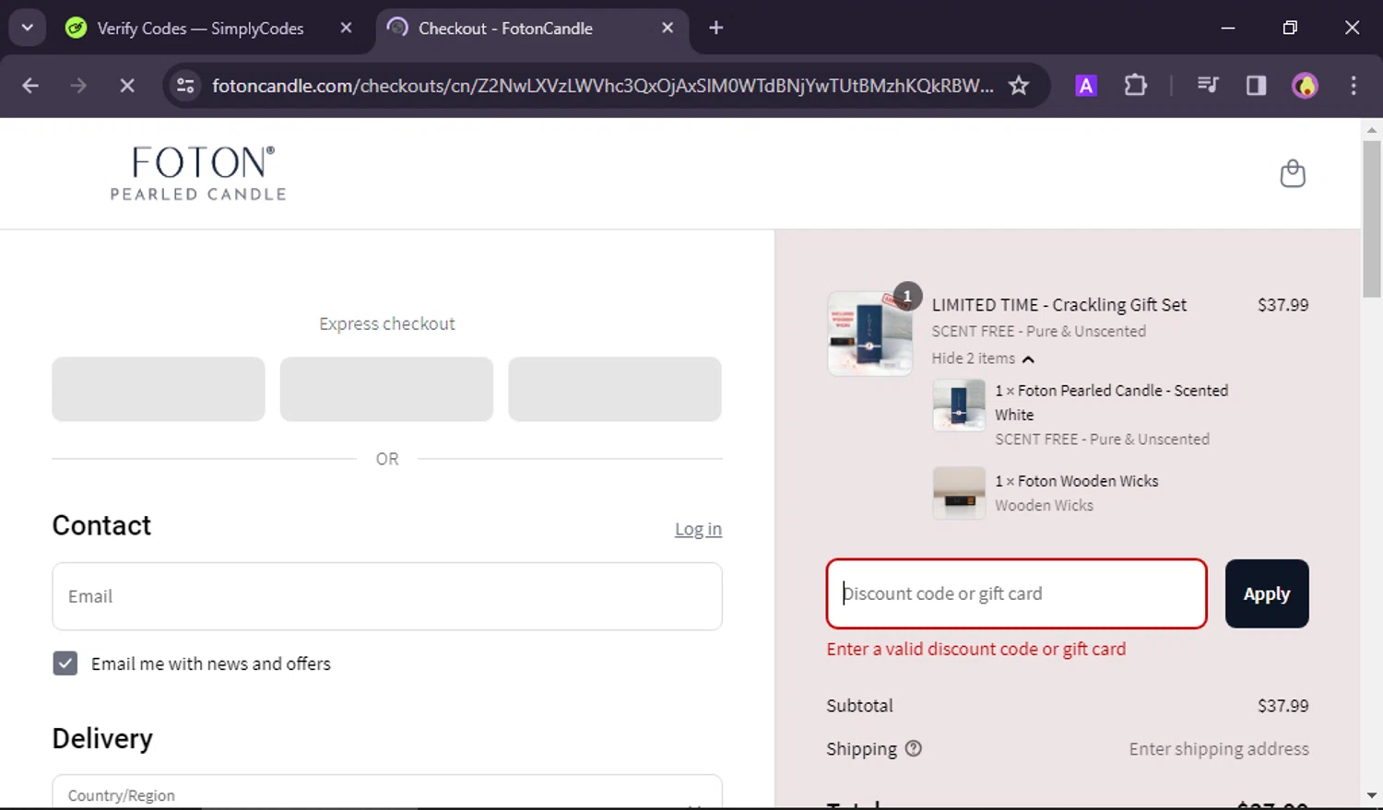Open the media control icon

pos(1208,86)
